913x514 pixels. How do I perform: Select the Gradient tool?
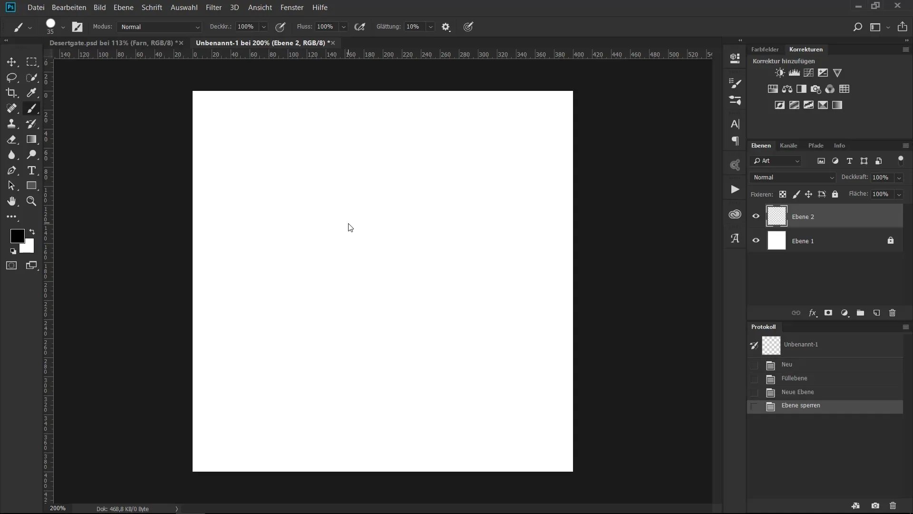[31, 139]
